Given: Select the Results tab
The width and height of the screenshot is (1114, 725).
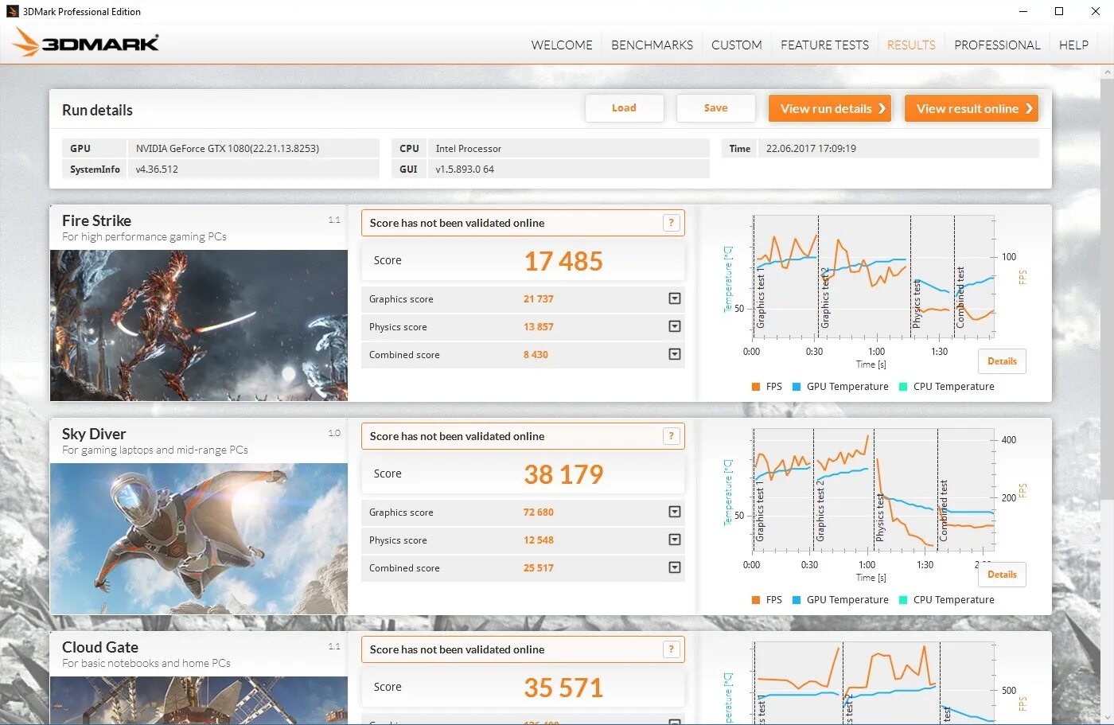Looking at the screenshot, I should (x=911, y=45).
